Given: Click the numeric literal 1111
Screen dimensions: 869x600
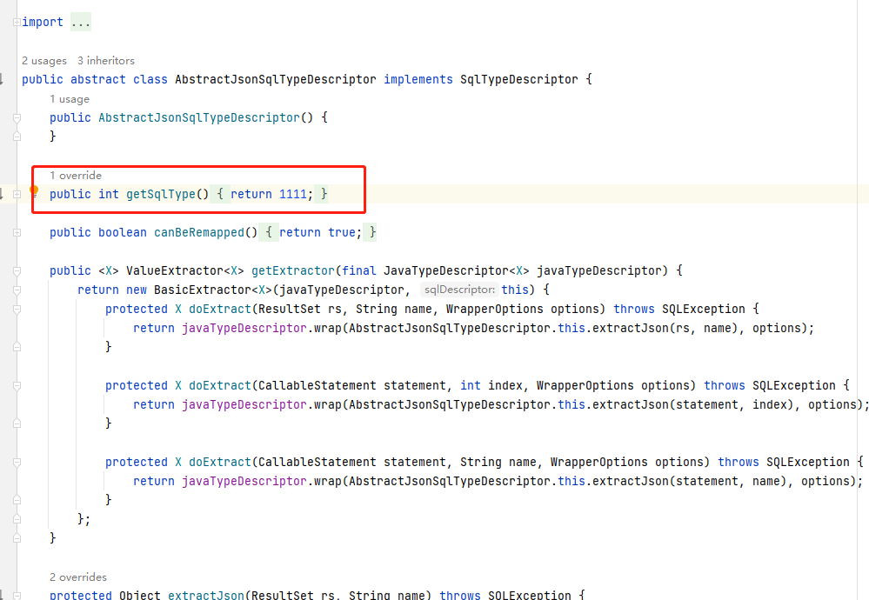Looking at the screenshot, I should [x=292, y=195].
